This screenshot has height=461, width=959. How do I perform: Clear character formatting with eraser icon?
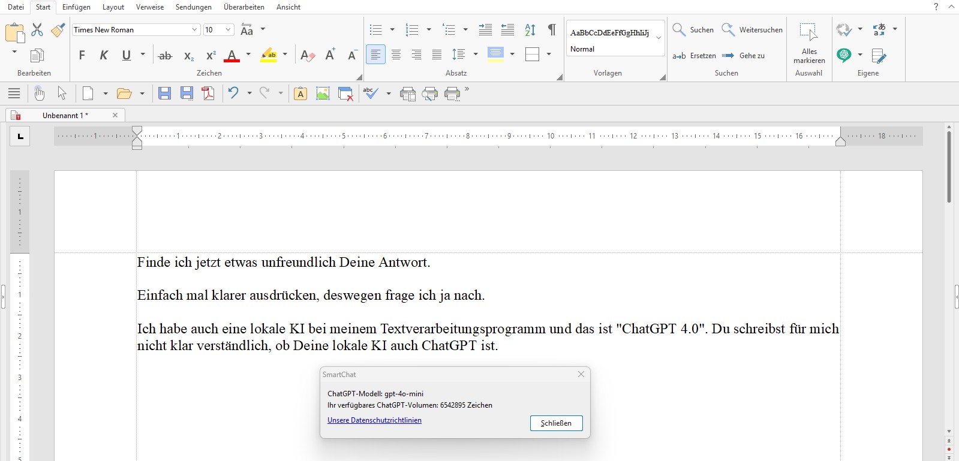[308, 56]
